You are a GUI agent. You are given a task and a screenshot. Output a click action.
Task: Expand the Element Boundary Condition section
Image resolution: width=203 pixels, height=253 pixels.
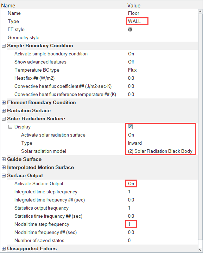tap(4, 102)
